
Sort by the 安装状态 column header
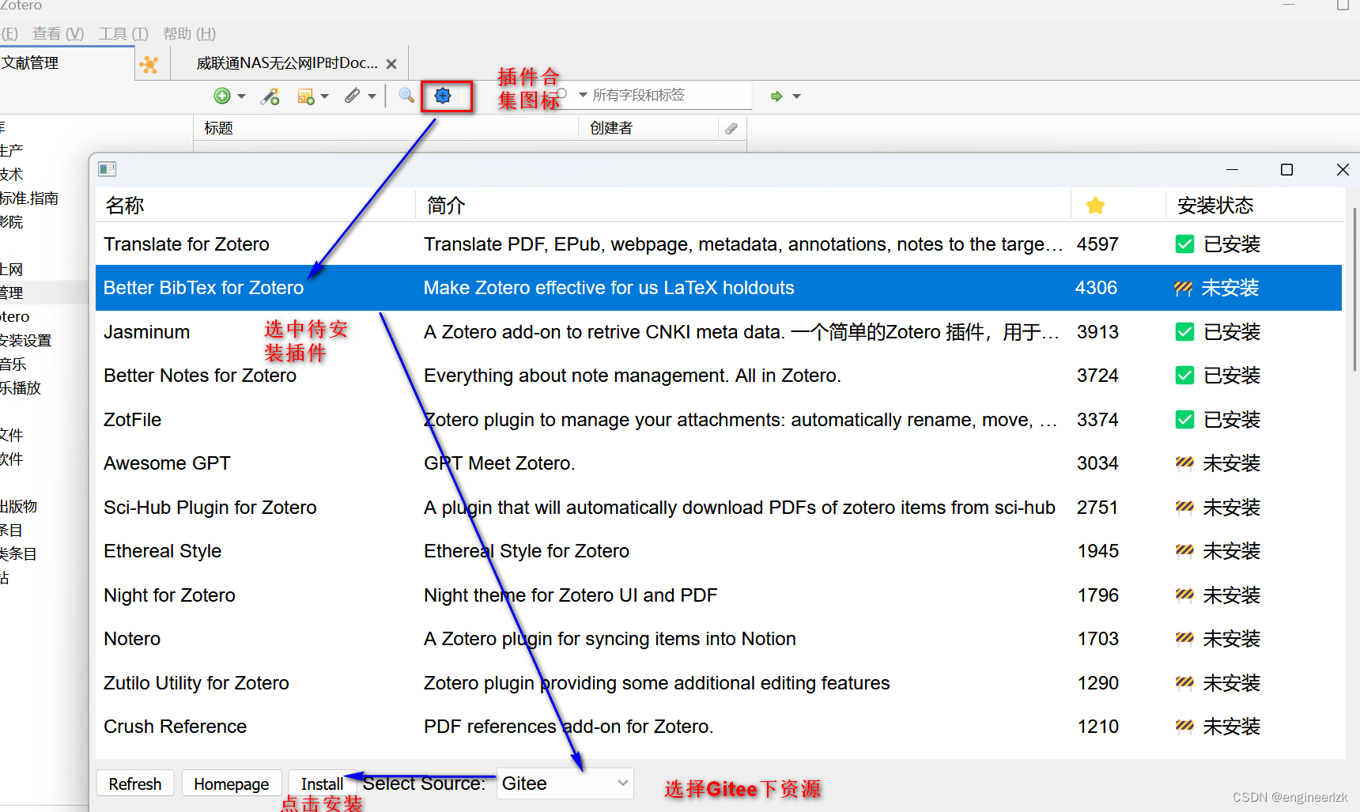(x=1254, y=206)
